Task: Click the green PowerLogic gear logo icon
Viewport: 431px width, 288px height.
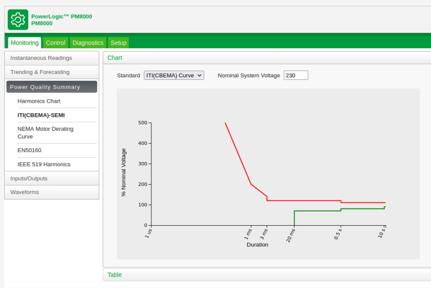Action: click(18, 20)
